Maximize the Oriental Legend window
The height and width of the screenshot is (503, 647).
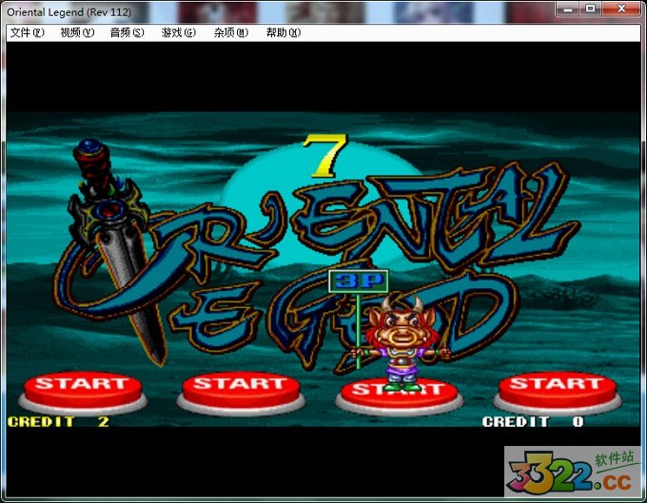click(x=591, y=9)
